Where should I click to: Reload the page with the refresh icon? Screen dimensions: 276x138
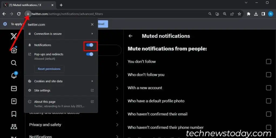[19, 14]
